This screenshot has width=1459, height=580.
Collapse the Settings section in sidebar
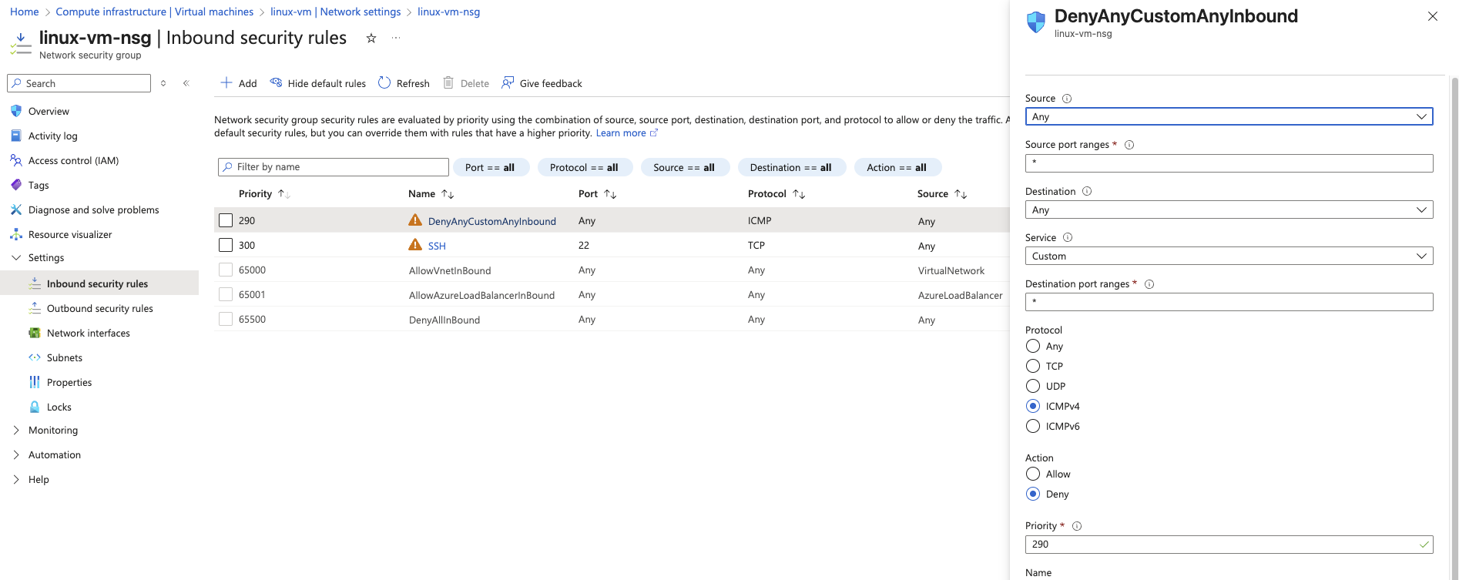coord(16,257)
